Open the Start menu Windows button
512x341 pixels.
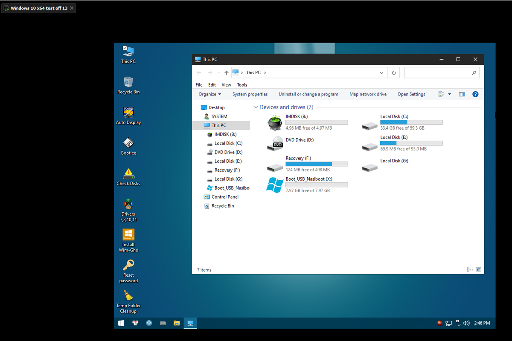click(121, 323)
